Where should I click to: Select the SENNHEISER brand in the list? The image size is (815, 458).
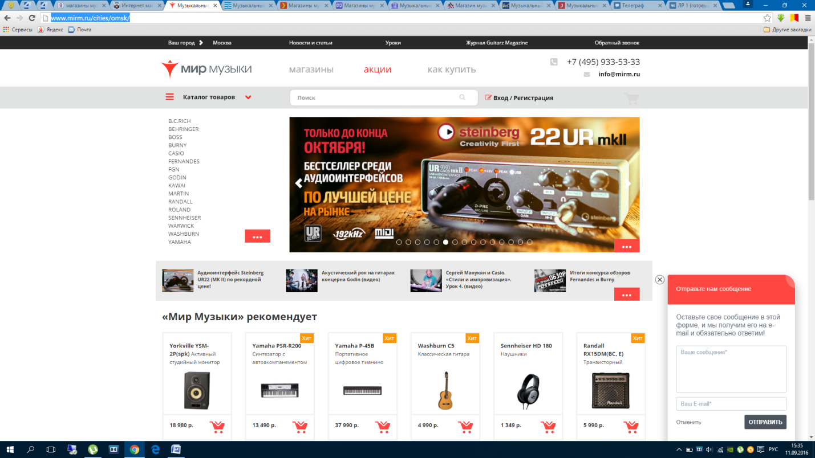point(185,218)
